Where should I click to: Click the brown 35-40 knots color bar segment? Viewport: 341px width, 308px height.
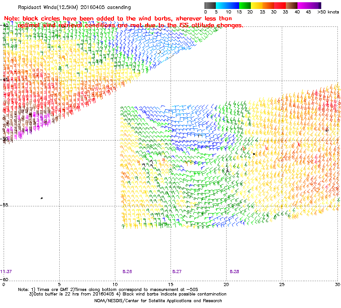(x=292, y=5)
